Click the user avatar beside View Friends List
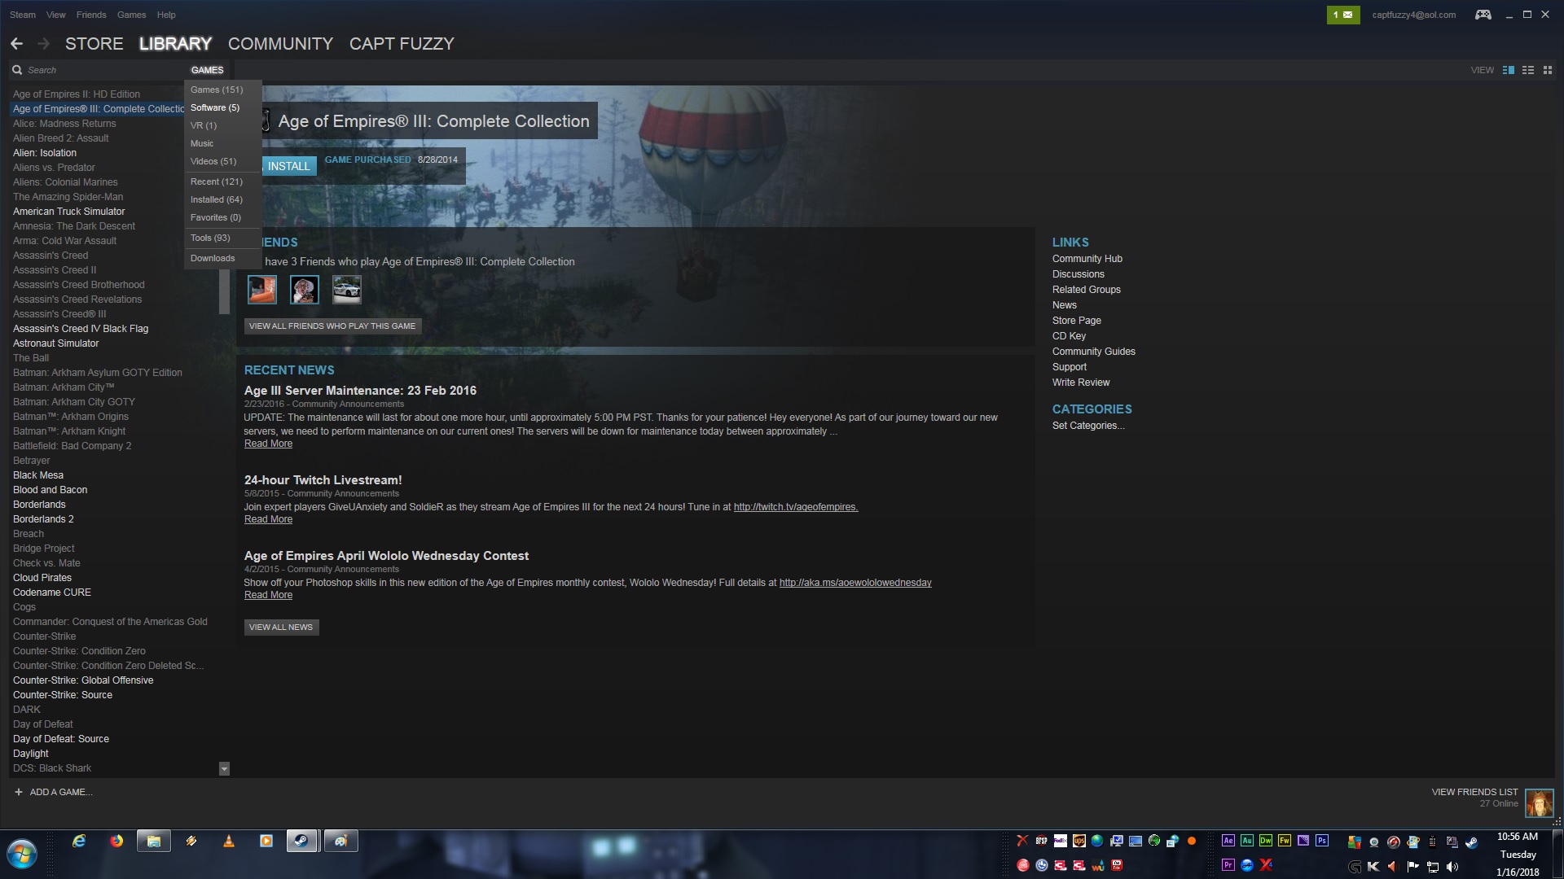This screenshot has width=1564, height=879. 1539,802
